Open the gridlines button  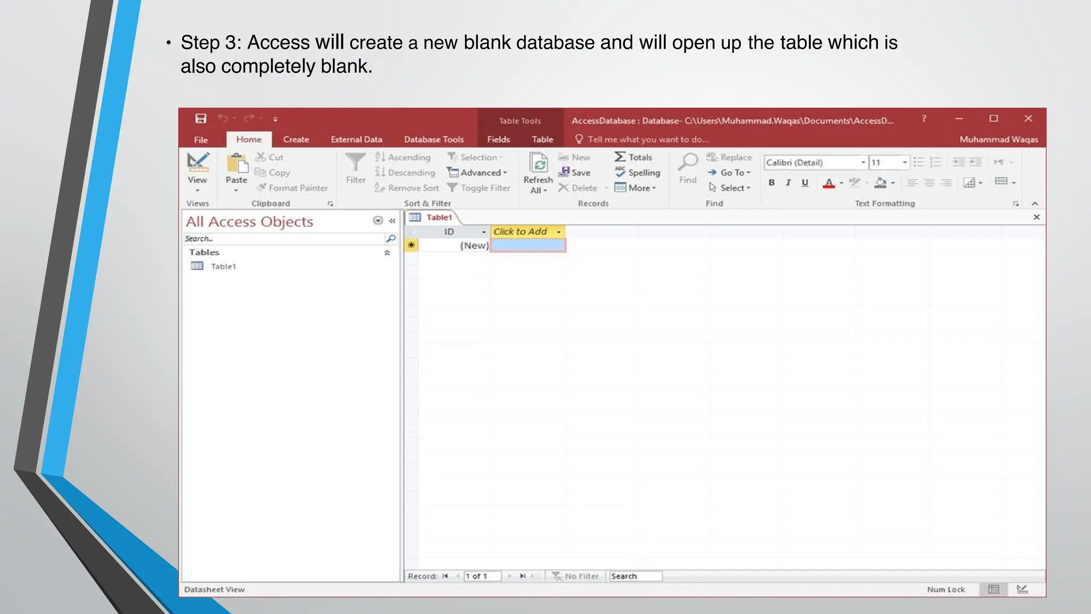click(973, 183)
